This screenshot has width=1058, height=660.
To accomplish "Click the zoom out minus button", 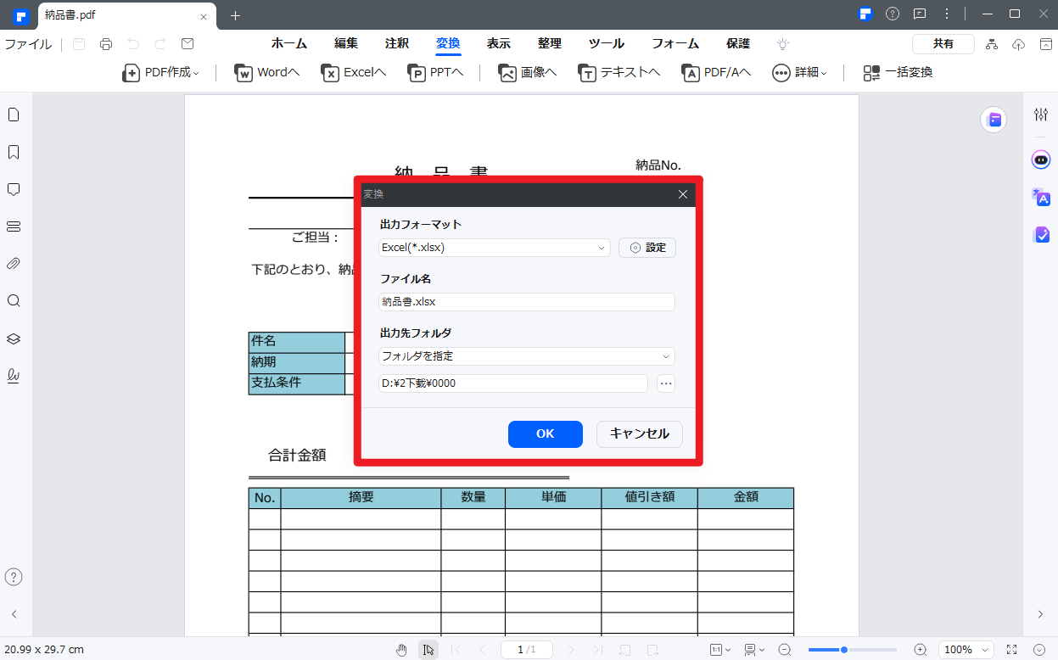I will click(785, 650).
